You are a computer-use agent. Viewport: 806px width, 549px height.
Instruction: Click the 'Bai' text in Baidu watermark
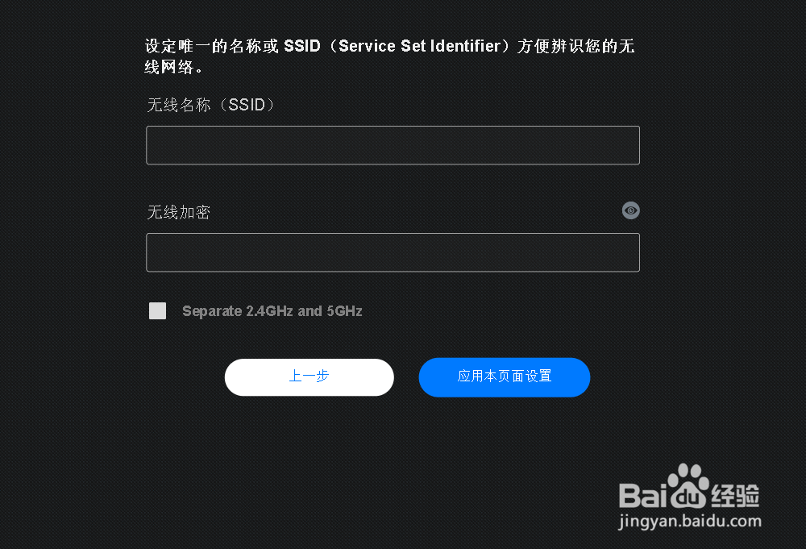644,496
